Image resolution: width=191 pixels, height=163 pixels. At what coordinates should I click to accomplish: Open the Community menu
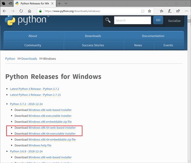[x=33, y=45]
